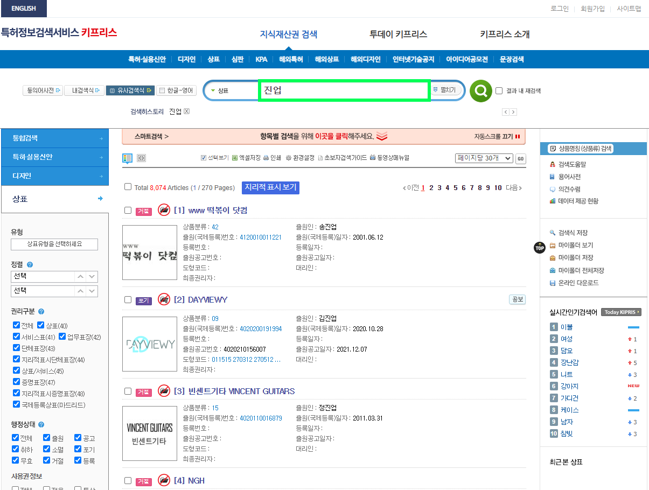Uncheck 거절 status filter
This screenshot has height=490, width=649.
click(x=46, y=460)
